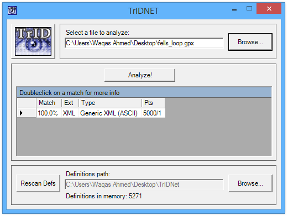Viewport: 288px width, 216px height.
Task: Start analysis with the Analyze! button
Action: 140,75
